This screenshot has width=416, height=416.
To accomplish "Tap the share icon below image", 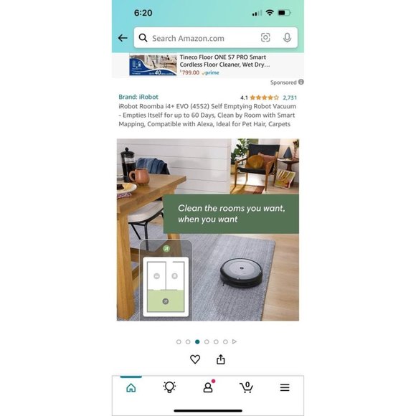I will coord(221,359).
